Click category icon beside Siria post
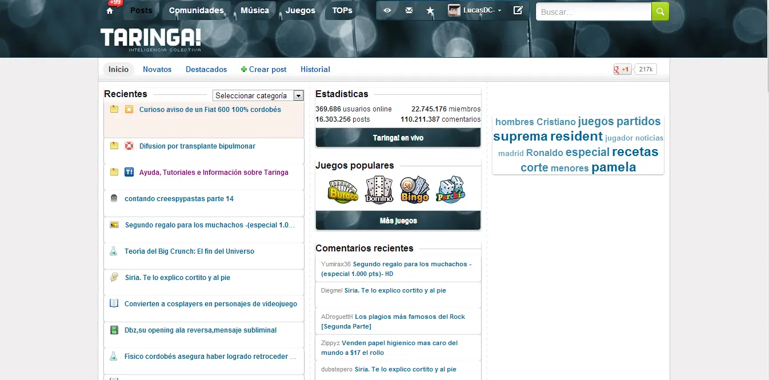The width and height of the screenshot is (769, 380). coord(114,277)
